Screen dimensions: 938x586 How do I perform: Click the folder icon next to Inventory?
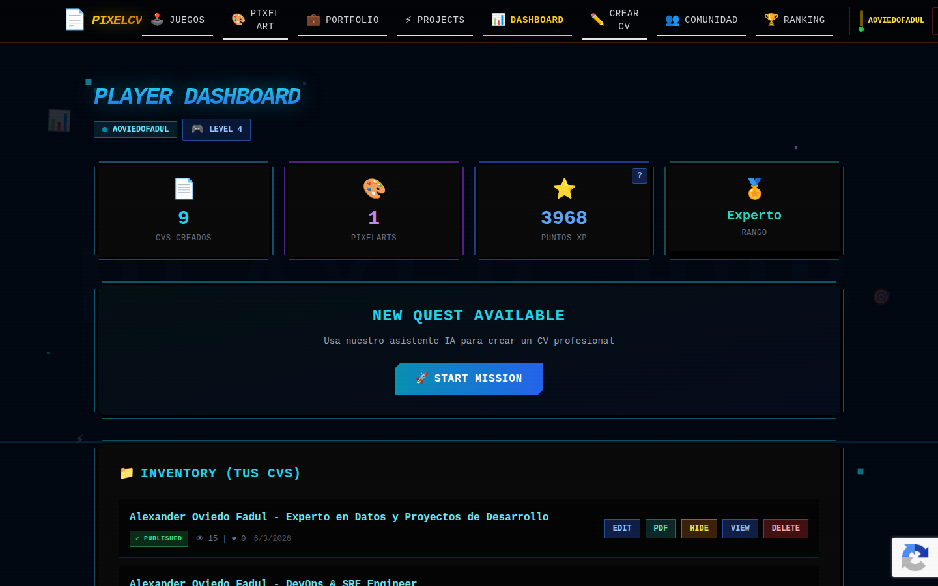tap(127, 473)
